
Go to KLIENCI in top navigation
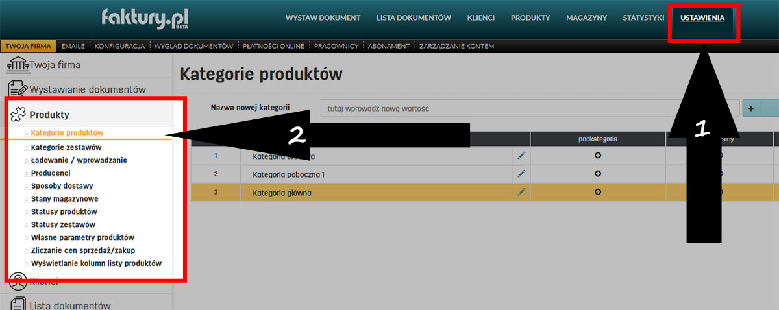(481, 18)
